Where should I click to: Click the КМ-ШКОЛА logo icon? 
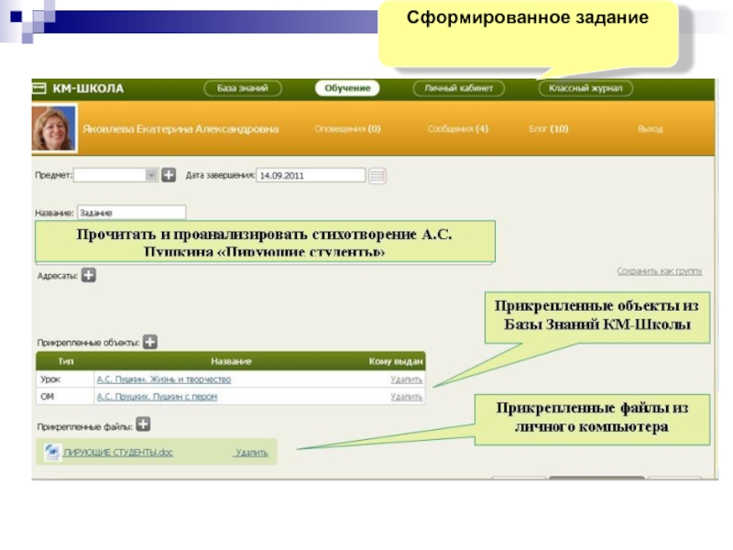point(39,88)
